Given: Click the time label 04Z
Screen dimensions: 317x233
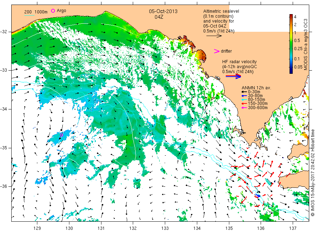Looking at the screenshot, I should pyautogui.click(x=159, y=17).
